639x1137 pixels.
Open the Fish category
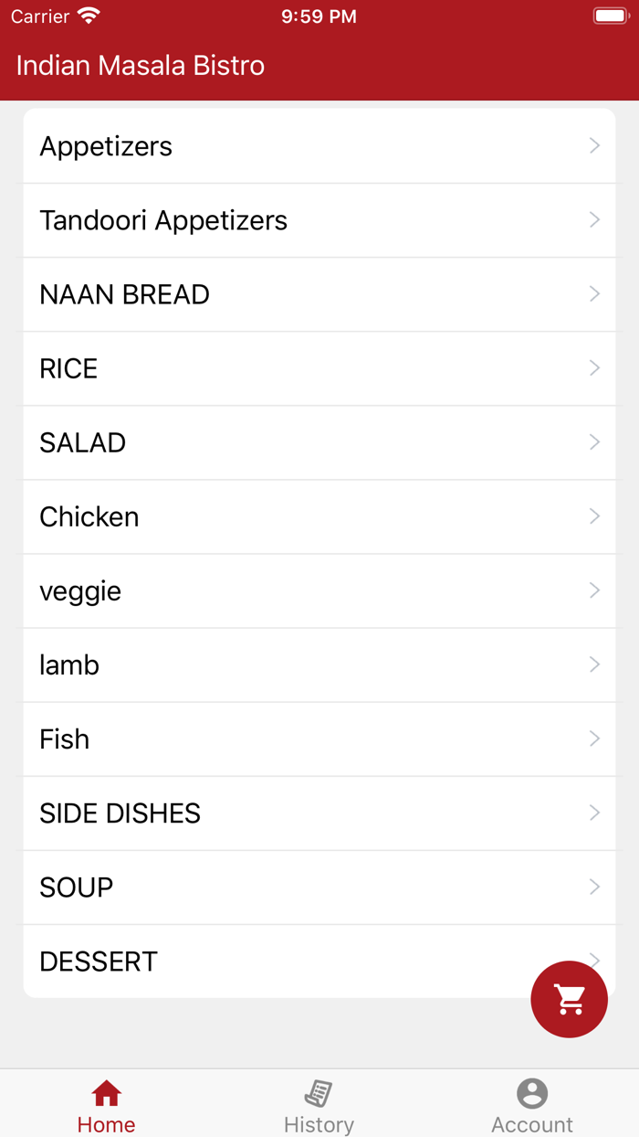tap(319, 739)
